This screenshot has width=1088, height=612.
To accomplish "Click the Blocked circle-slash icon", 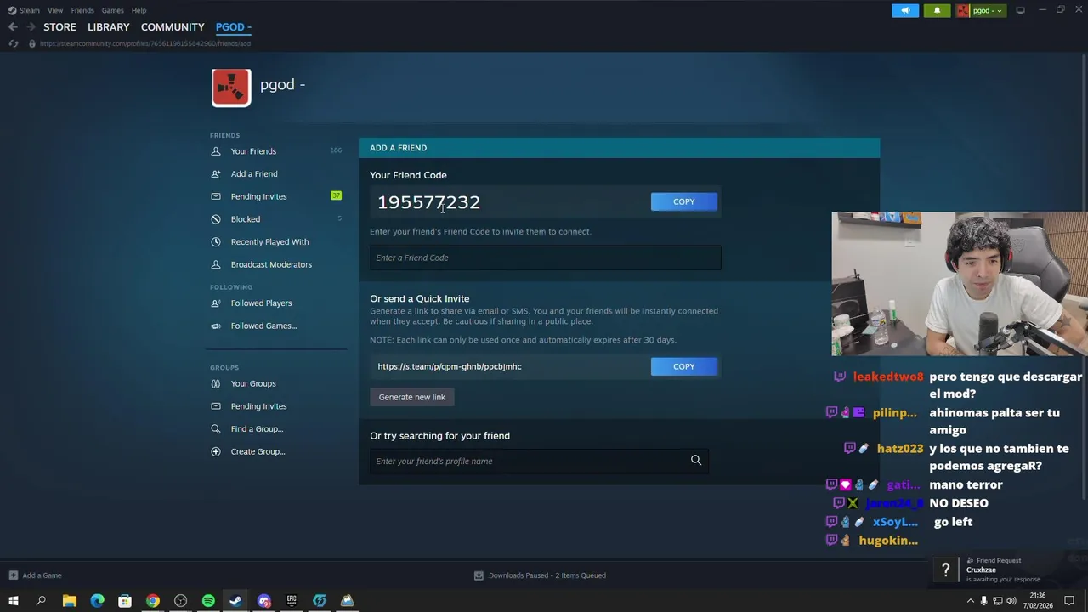I will [215, 219].
